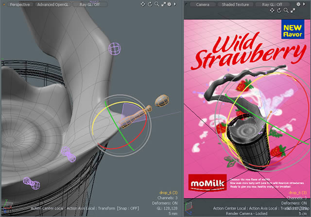Screen dimensions: 311x217
Task: Toggle Ray GL: Off in Camera viewport
Action: tap(272, 4)
